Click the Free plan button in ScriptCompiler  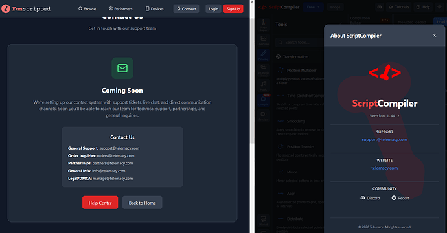pyautogui.click(x=313, y=7)
